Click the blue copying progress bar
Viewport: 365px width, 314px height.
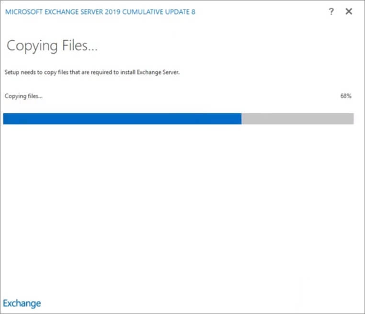pyautogui.click(x=178, y=119)
